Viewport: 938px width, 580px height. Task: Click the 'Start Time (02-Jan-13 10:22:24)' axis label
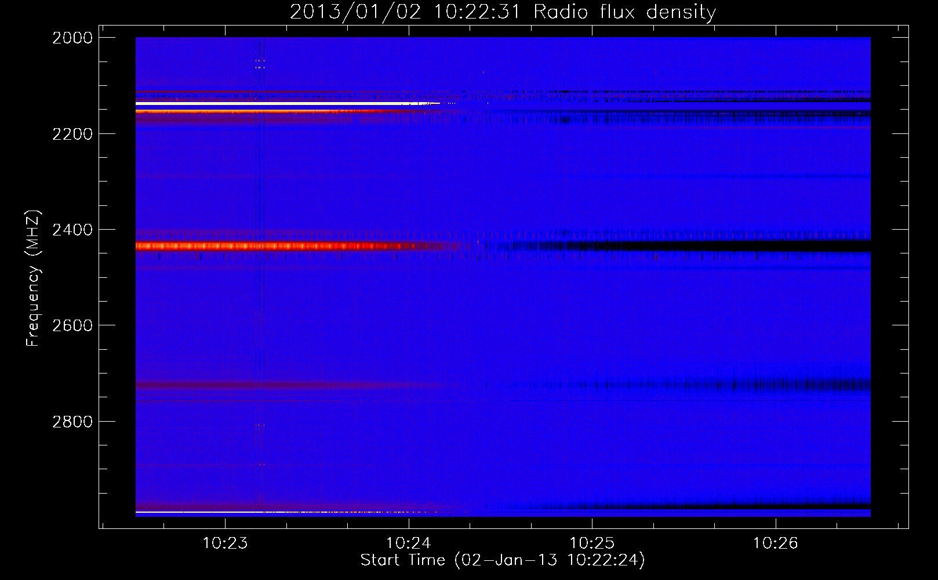point(503,560)
